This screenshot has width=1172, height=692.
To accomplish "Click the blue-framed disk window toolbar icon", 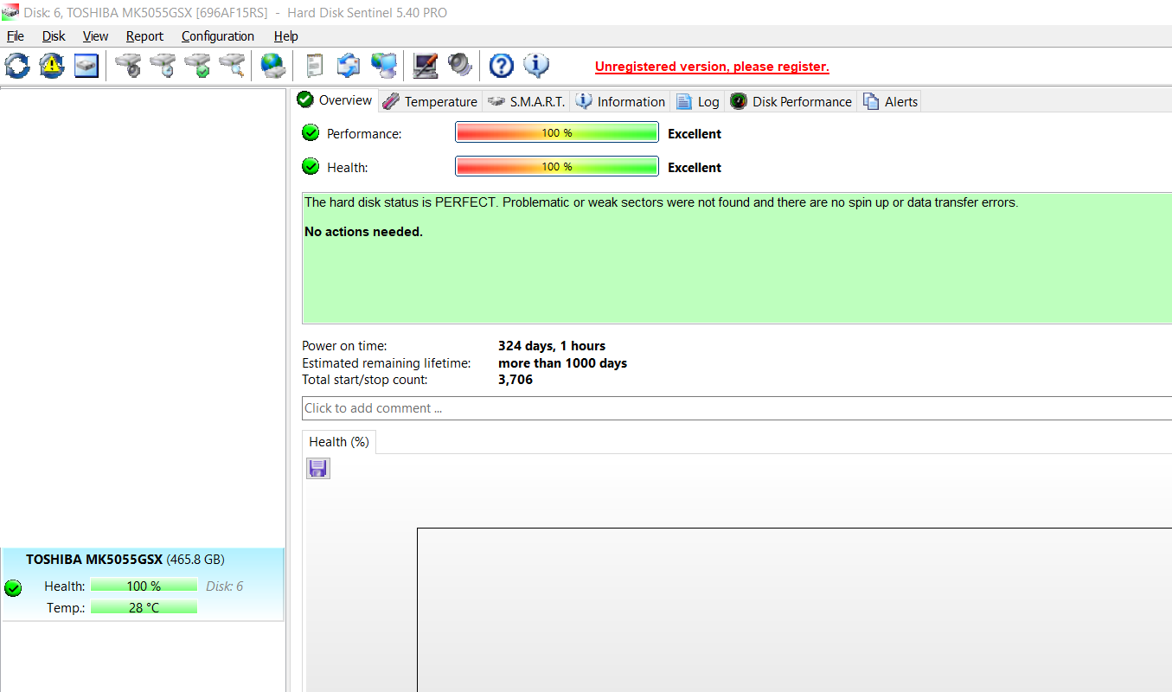I will pyautogui.click(x=86, y=66).
